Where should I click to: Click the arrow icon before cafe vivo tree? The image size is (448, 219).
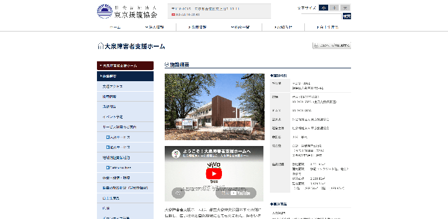click(107, 168)
